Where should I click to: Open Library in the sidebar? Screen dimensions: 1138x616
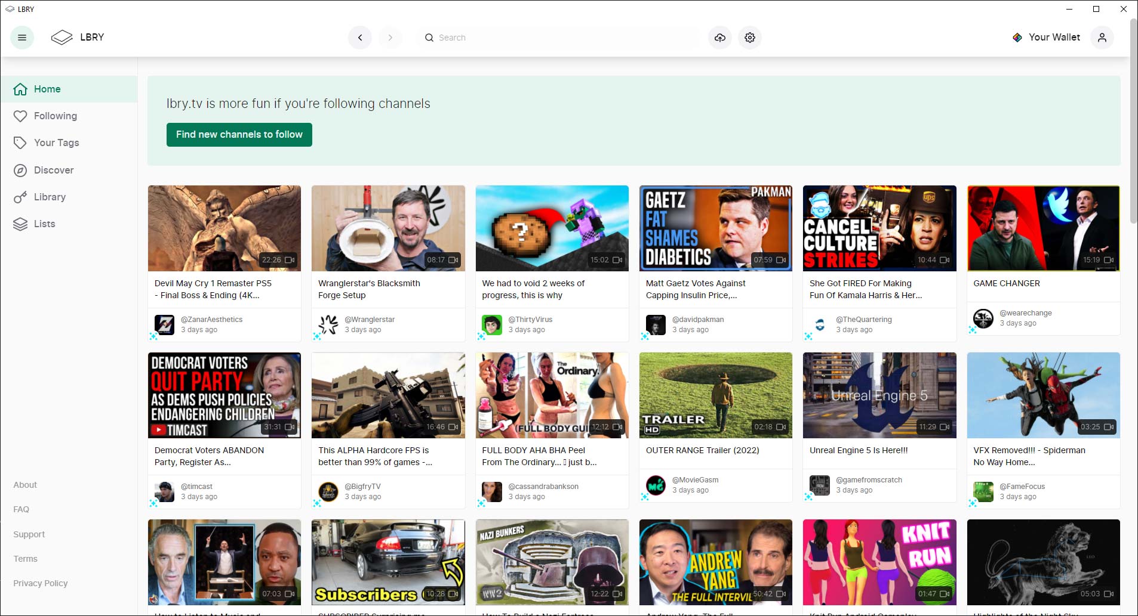click(69, 197)
